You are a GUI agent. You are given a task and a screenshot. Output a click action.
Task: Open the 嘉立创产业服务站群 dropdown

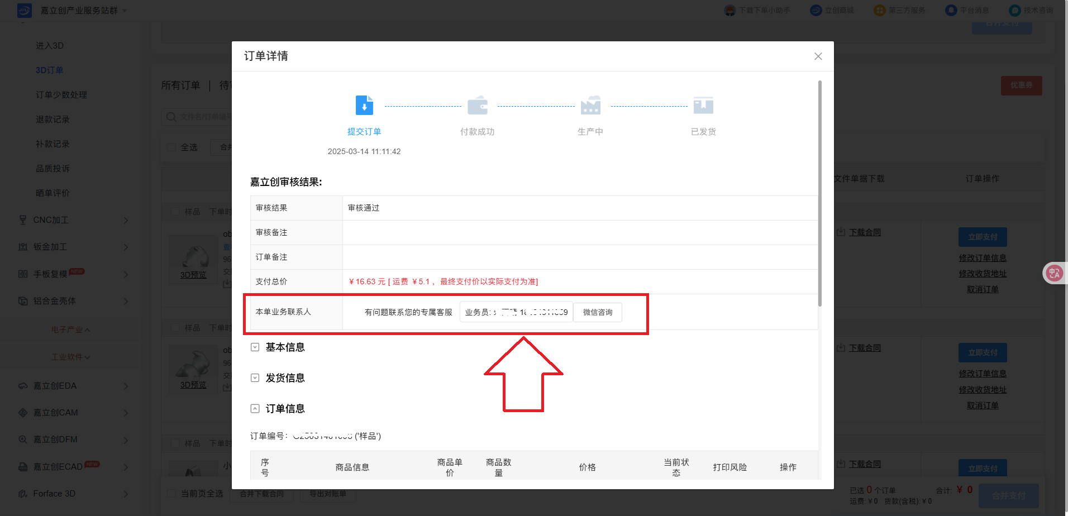click(84, 11)
